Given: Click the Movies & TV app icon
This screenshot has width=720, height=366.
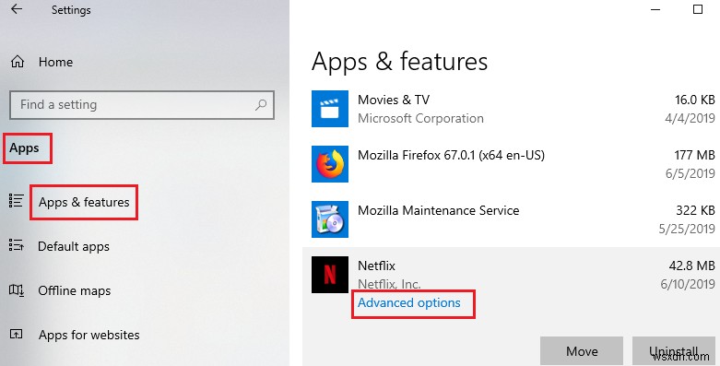Looking at the screenshot, I should click(330, 109).
